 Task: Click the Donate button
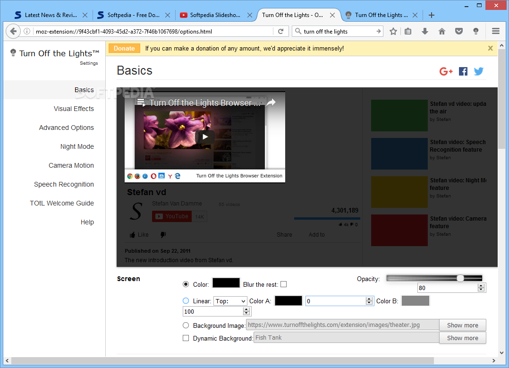(124, 48)
